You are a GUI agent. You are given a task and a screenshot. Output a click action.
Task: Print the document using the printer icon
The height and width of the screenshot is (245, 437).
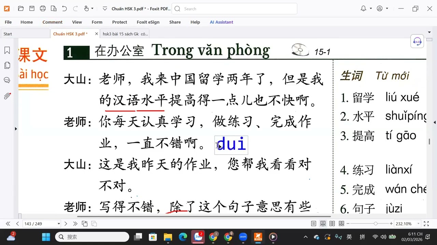43,9
